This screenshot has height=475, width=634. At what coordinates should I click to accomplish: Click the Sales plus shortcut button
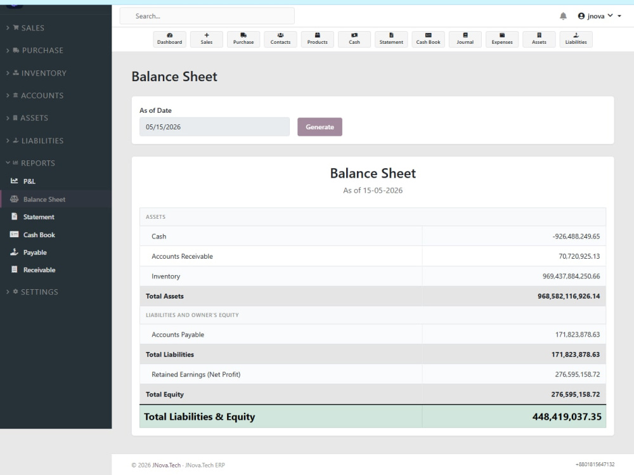(x=206, y=39)
